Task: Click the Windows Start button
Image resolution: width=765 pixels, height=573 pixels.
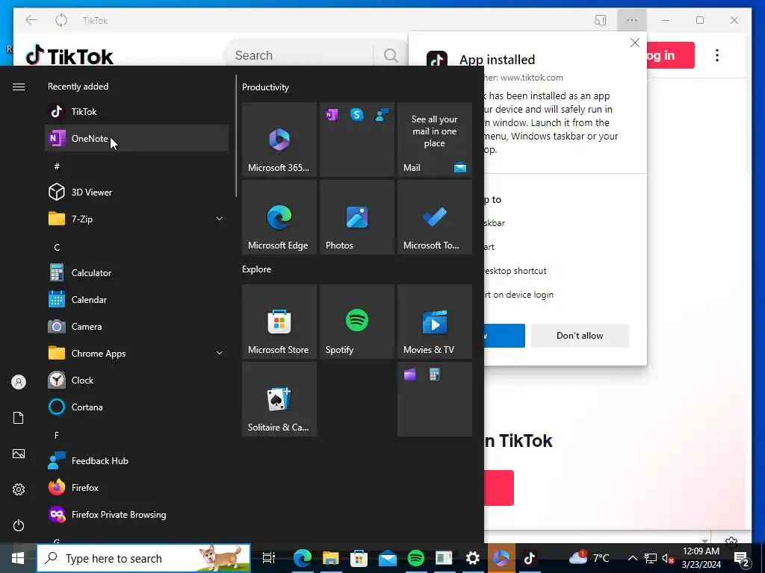Action: point(18,558)
